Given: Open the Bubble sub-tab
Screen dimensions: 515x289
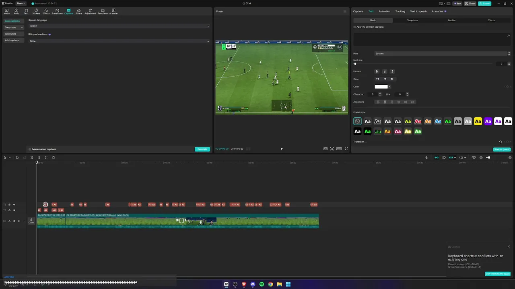Looking at the screenshot, I should click(x=452, y=20).
